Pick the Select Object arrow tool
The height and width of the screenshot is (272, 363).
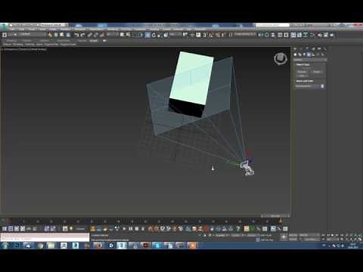(x=122, y=35)
